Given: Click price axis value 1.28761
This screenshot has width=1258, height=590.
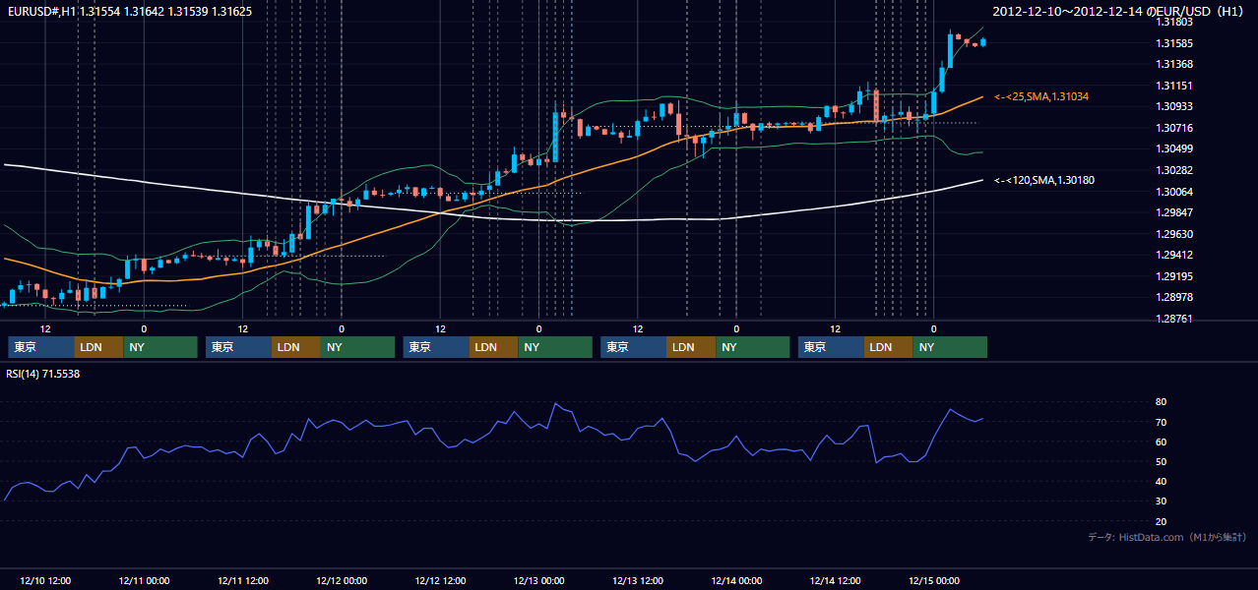Looking at the screenshot, I should (x=1174, y=319).
